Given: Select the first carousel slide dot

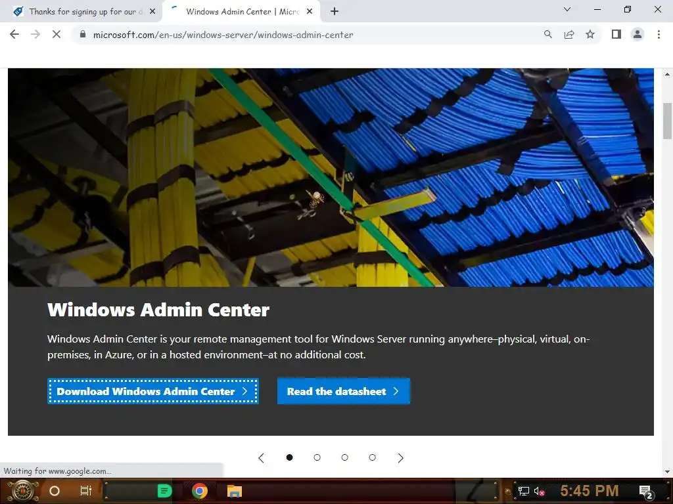Looking at the screenshot, I should click(x=289, y=457).
